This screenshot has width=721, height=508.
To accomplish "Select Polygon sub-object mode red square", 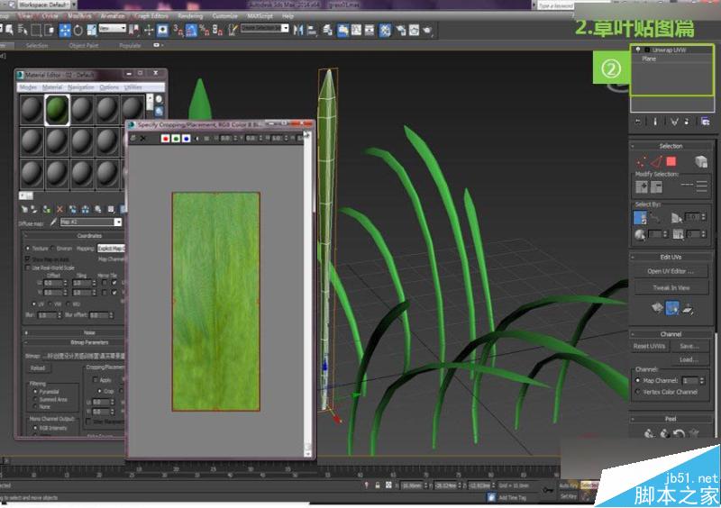I will pyautogui.click(x=671, y=161).
